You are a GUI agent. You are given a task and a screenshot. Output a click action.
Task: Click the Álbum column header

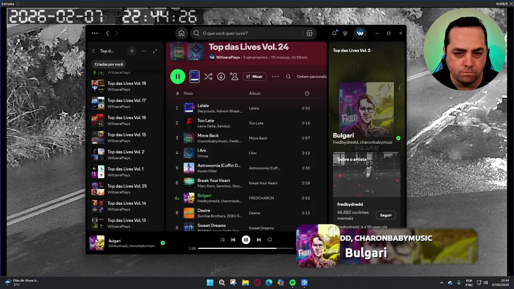[255, 93]
